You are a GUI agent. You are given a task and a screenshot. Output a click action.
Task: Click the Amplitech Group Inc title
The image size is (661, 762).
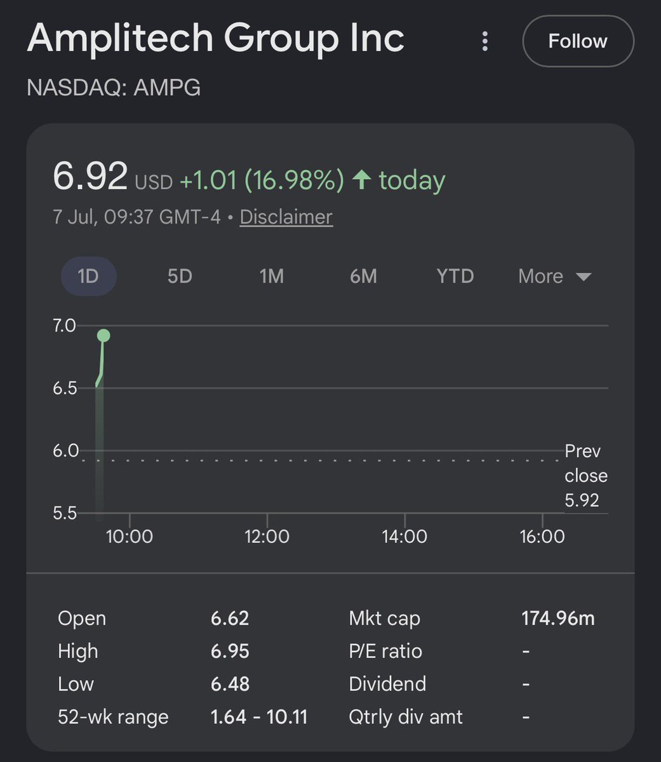pyautogui.click(x=216, y=38)
